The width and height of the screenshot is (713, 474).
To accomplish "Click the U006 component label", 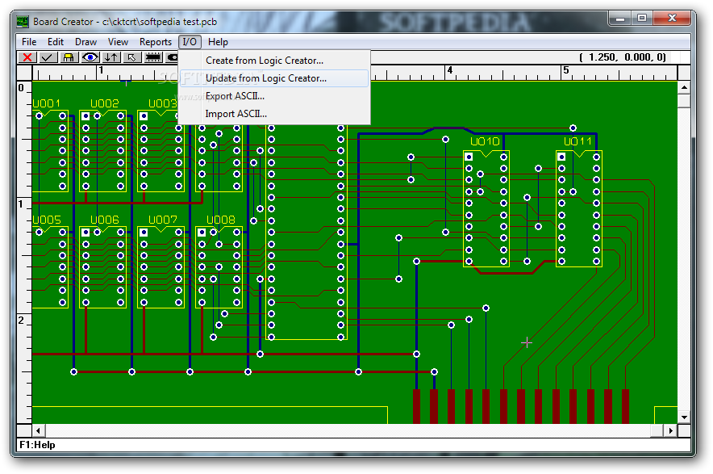I will 105,220.
